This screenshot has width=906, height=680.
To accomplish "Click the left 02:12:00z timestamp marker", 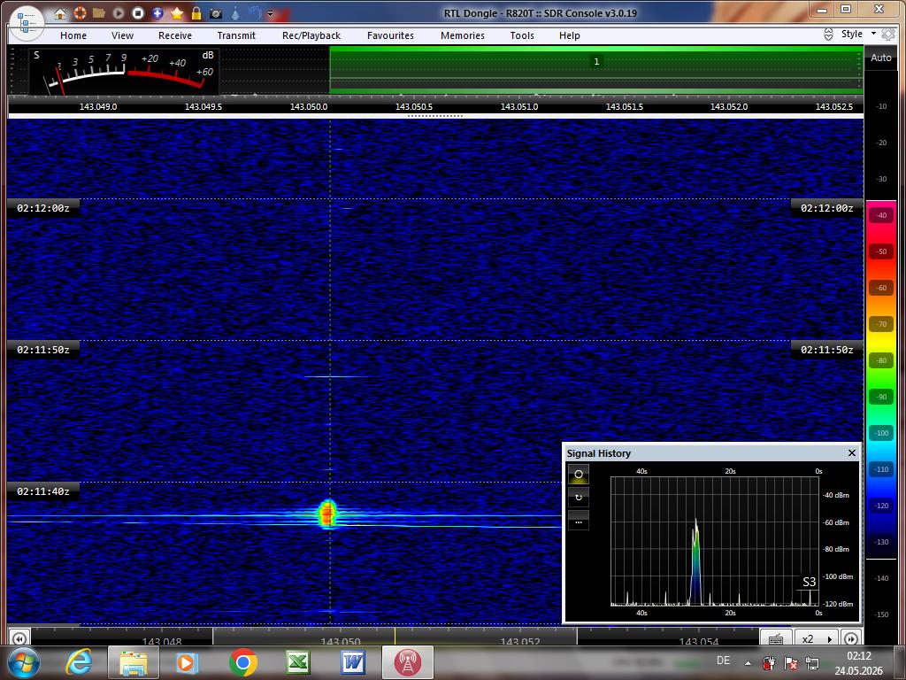I will pos(43,208).
